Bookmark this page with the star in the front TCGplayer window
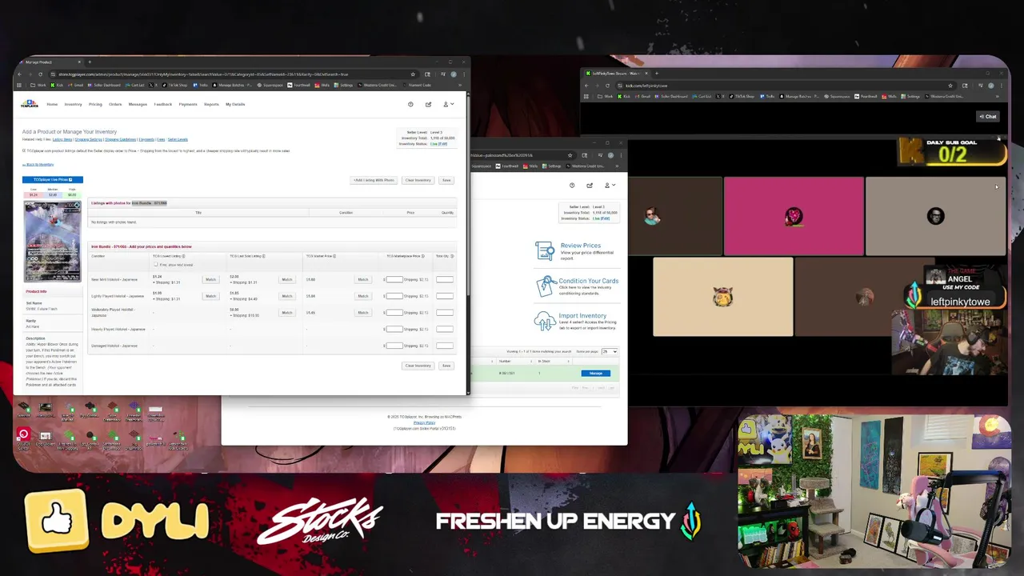Screen dimensions: 1024x576 (413, 74)
